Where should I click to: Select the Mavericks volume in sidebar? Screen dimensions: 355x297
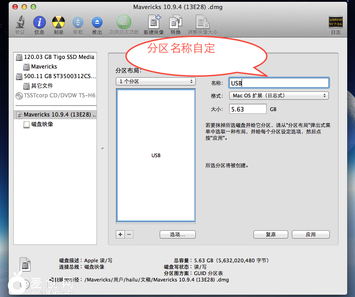40,67
